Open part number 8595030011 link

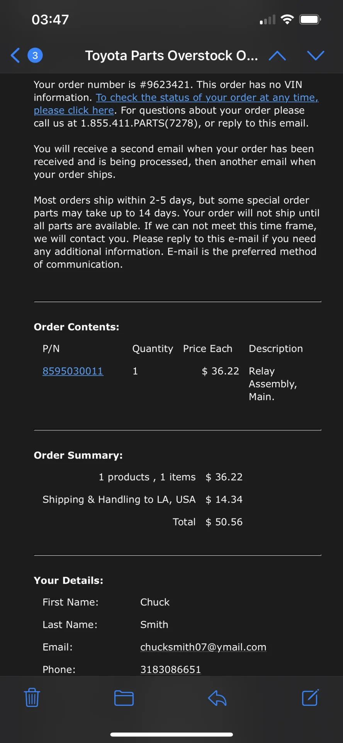click(73, 371)
